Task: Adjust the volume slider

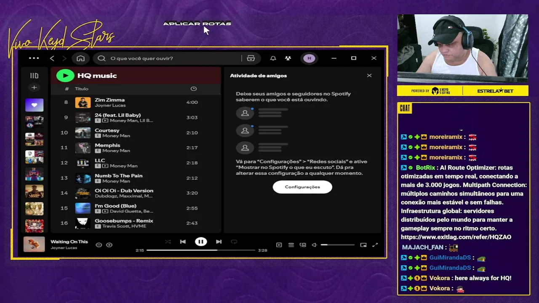Action: coord(338,245)
